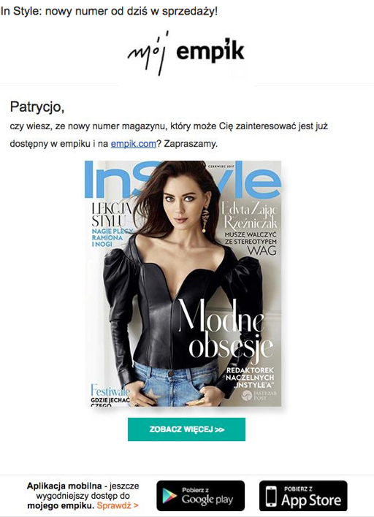
Task: Click the "Festiwale" text on cover
Action: pos(110,391)
